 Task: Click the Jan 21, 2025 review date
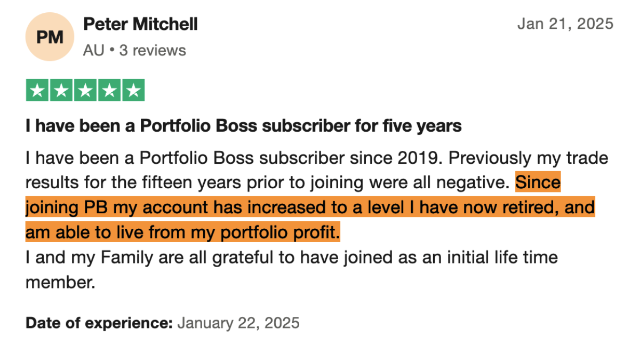click(x=565, y=24)
